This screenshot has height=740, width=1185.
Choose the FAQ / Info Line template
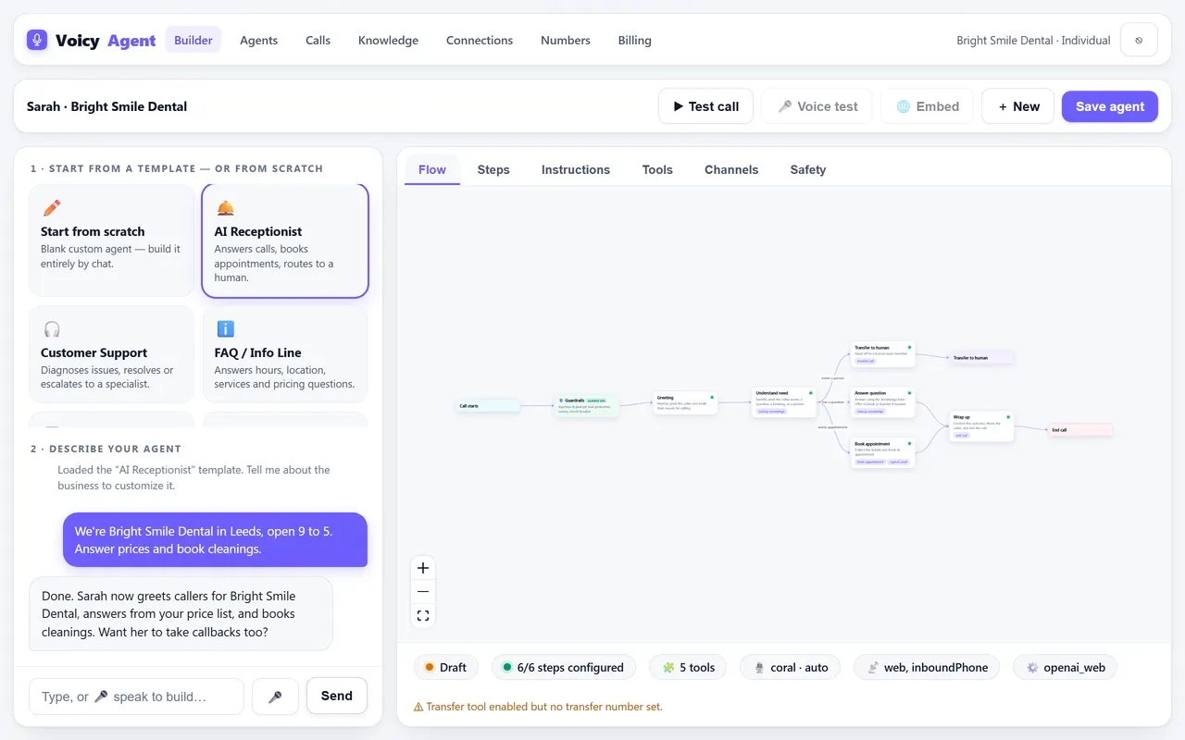pyautogui.click(x=285, y=354)
